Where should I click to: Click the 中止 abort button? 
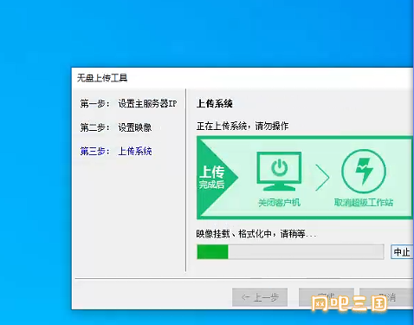coord(402,252)
